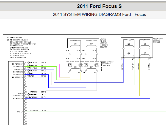Click the 'YEL/GRN' wire color at pin 2
The image size is (166, 125).
click(34, 65)
